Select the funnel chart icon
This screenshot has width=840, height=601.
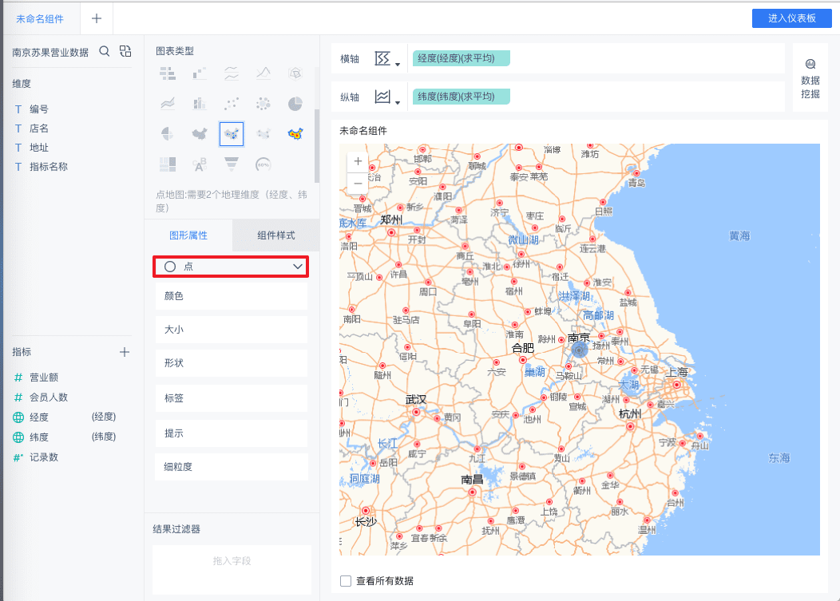[232, 164]
